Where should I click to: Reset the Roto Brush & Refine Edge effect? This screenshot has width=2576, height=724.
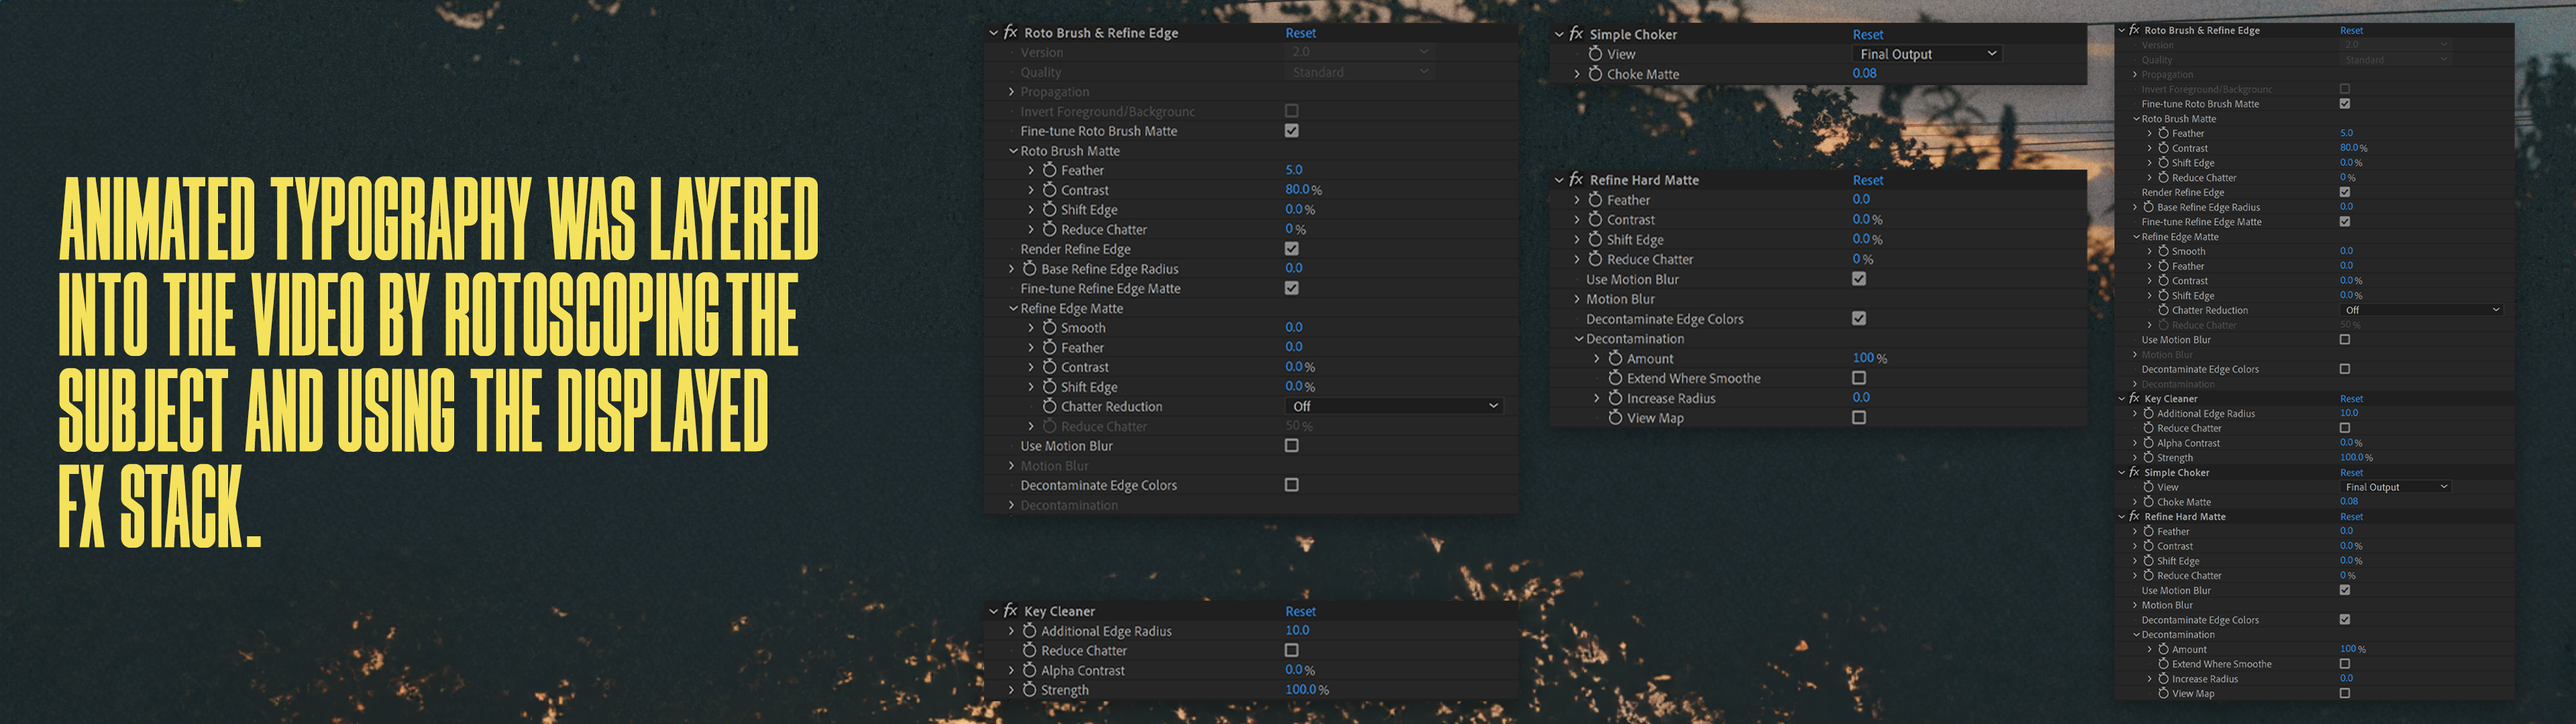1300,33
